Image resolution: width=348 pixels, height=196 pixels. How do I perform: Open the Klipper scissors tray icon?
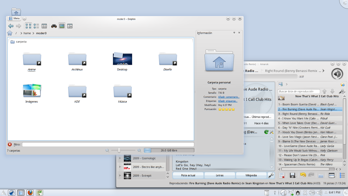click(x=305, y=193)
